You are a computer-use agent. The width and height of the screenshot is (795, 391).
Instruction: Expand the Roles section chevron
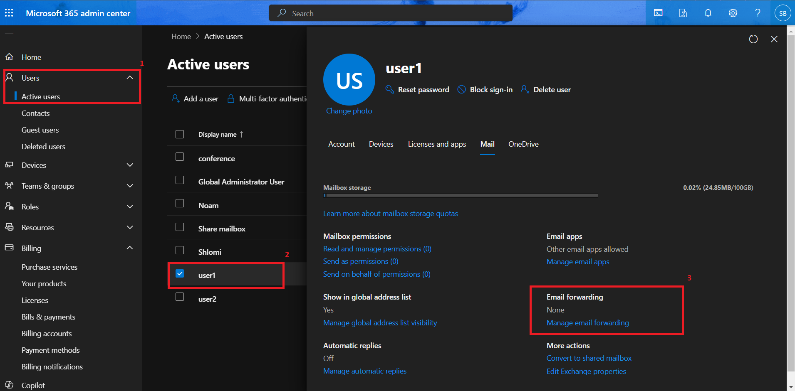click(130, 207)
